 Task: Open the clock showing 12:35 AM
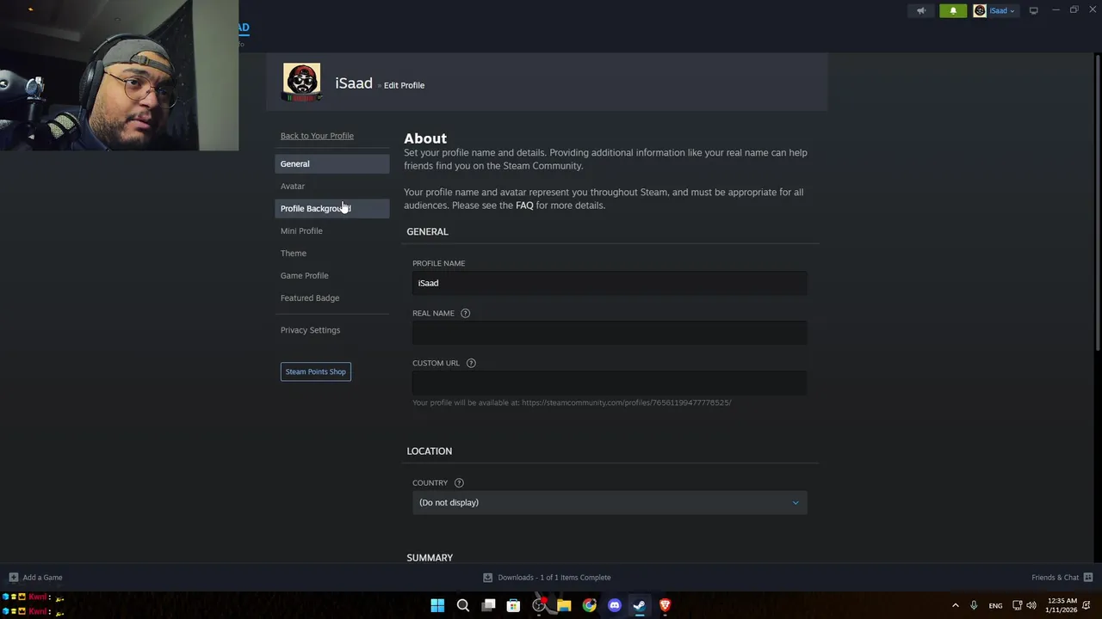(1061, 605)
